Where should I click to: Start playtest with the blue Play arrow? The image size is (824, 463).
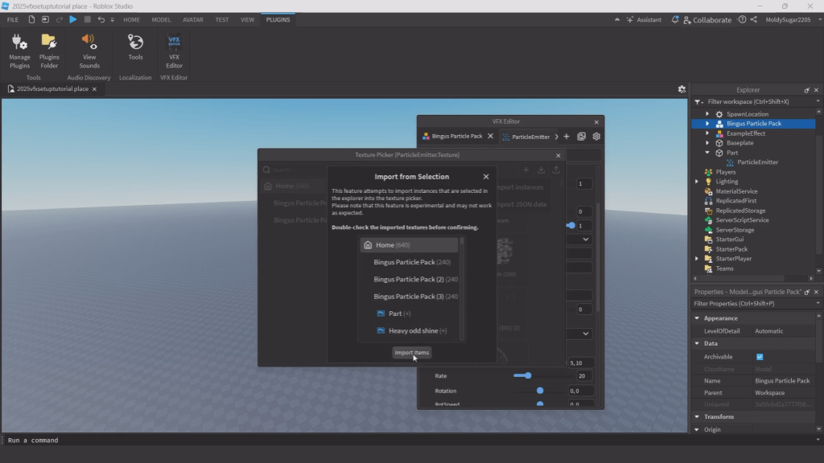(x=73, y=19)
